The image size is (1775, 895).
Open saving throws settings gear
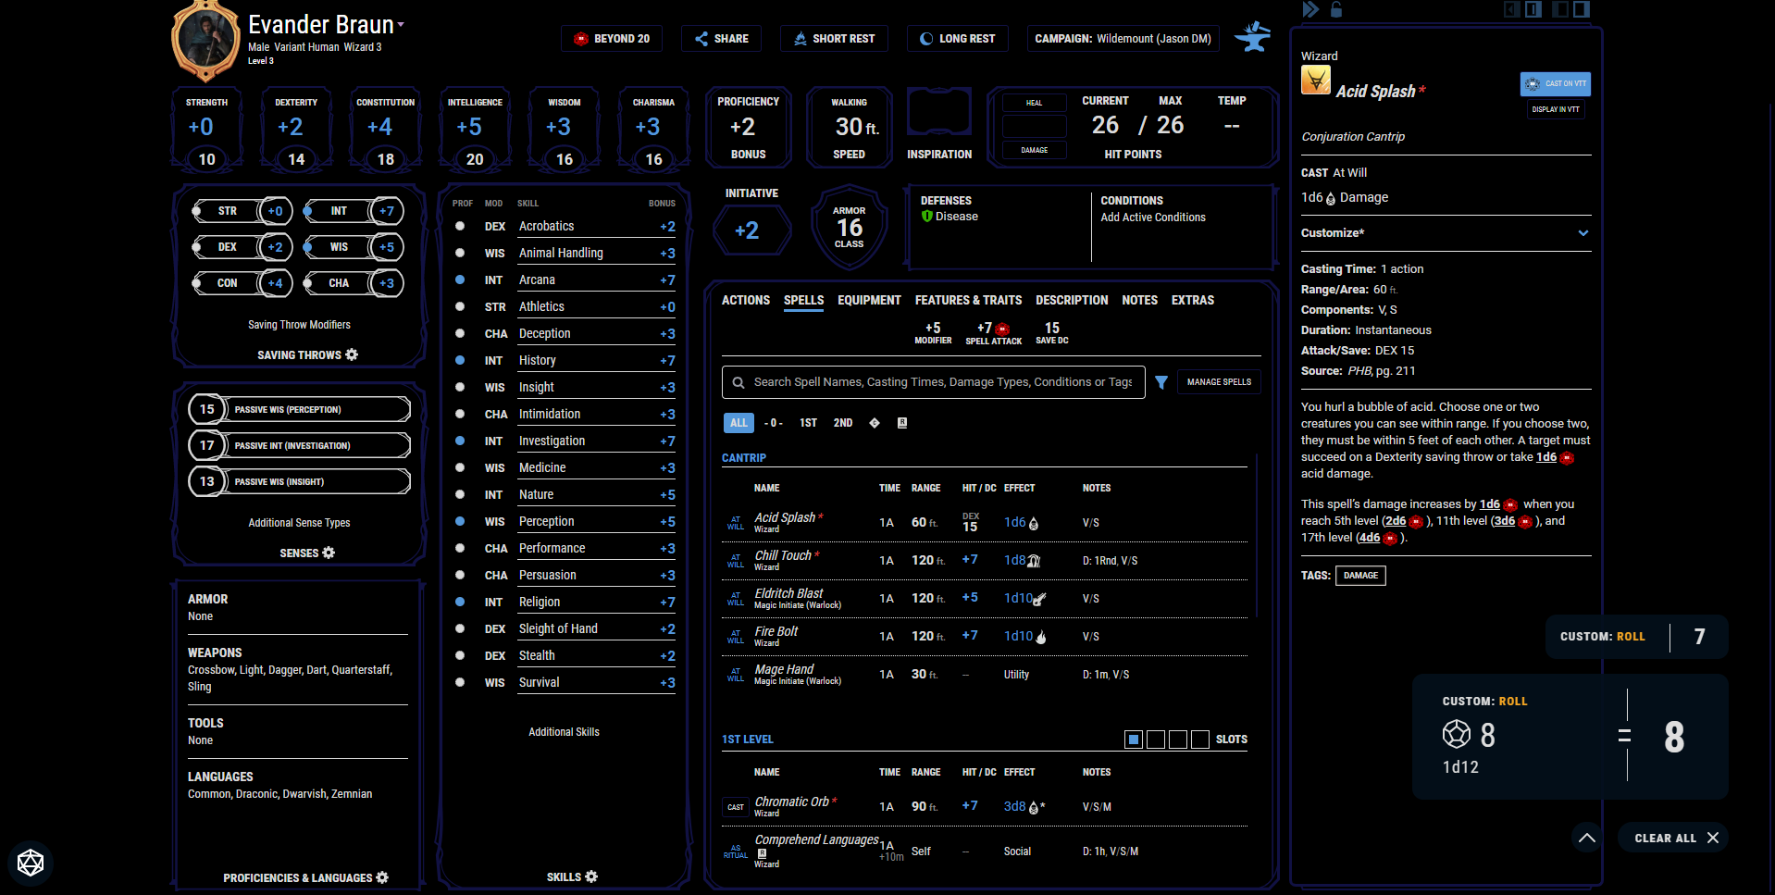[352, 354]
